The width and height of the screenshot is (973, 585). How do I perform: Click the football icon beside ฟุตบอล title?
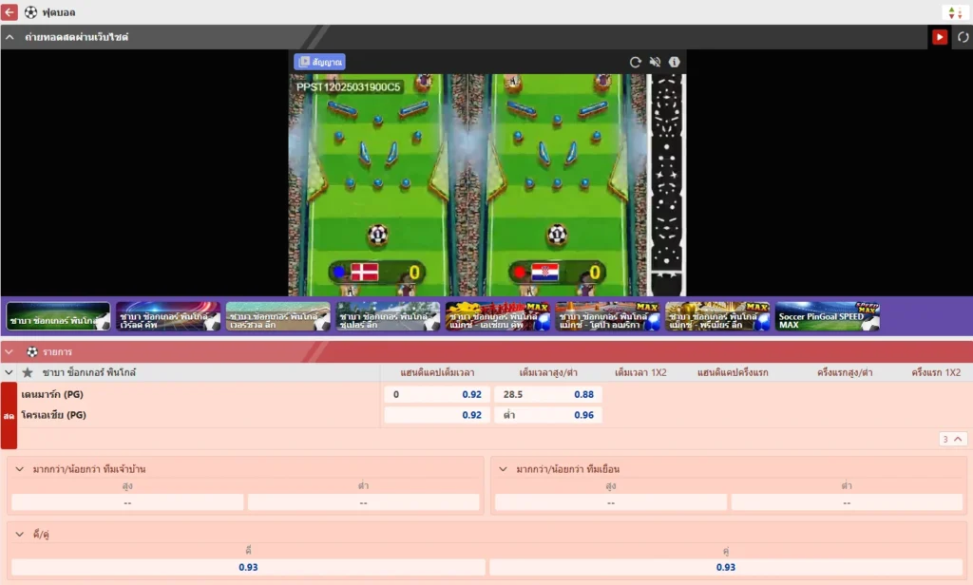pos(30,11)
